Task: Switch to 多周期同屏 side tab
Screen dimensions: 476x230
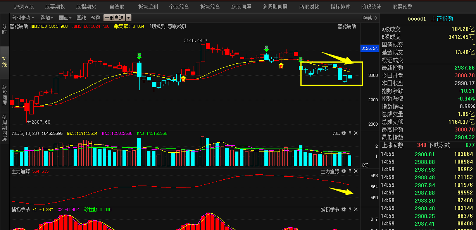Action: (5, 128)
